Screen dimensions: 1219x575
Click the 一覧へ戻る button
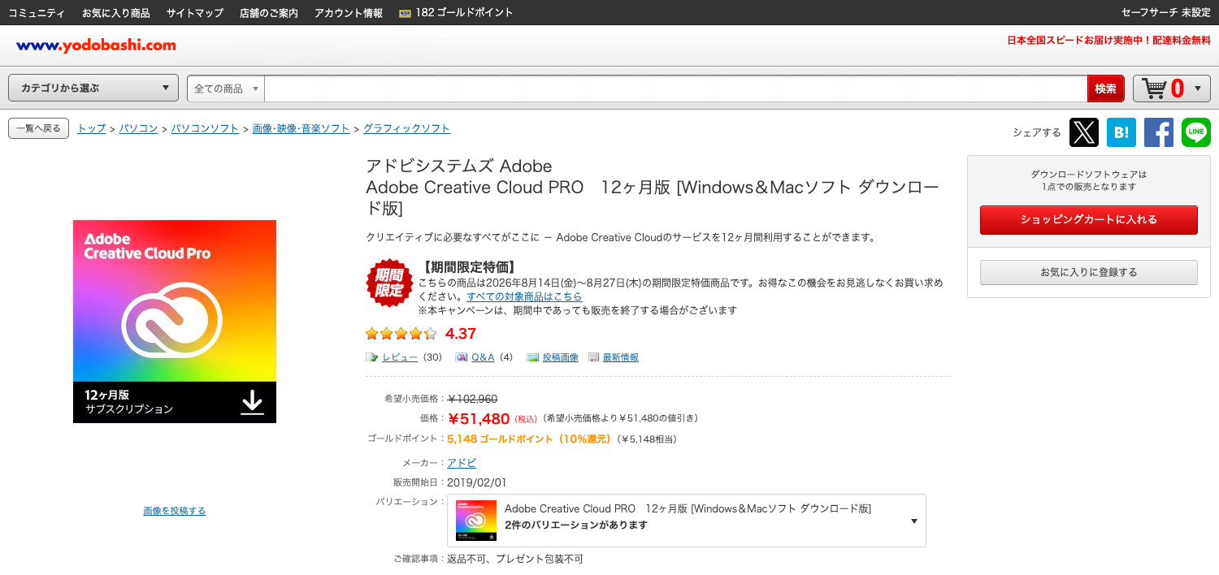click(x=38, y=128)
